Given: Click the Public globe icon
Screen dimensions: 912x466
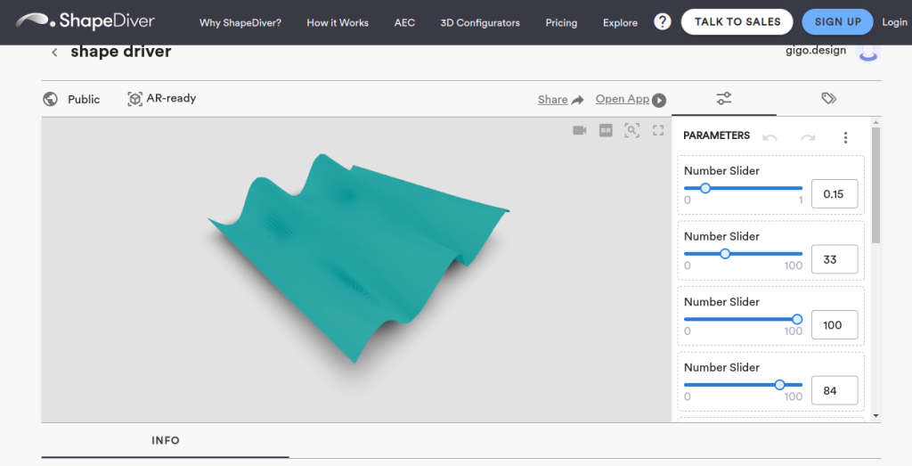Looking at the screenshot, I should (x=51, y=99).
